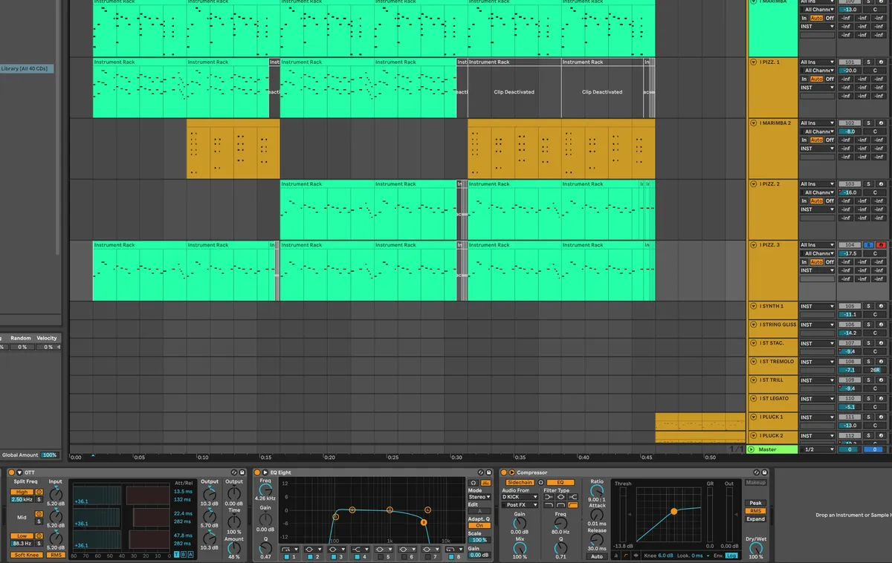Screen dimensions: 892x563
Task: Turn off the OTT device activator
Action: pos(11,472)
